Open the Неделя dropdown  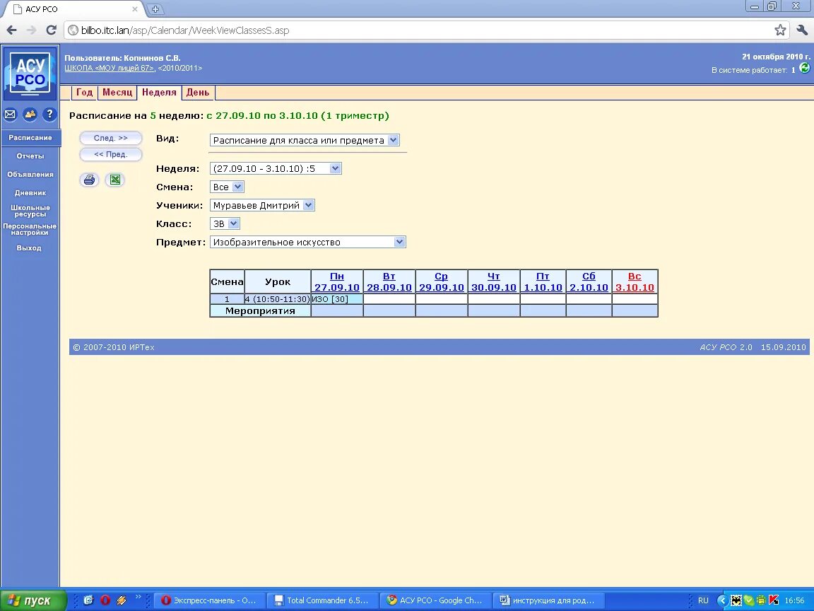pyautogui.click(x=276, y=168)
